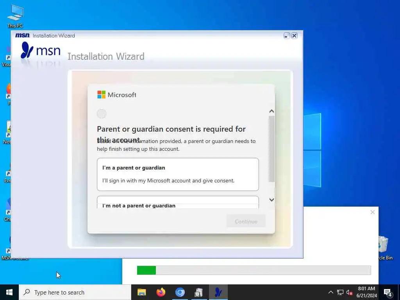
Task: Open the clock showing 8:01 AM
Action: click(x=366, y=292)
